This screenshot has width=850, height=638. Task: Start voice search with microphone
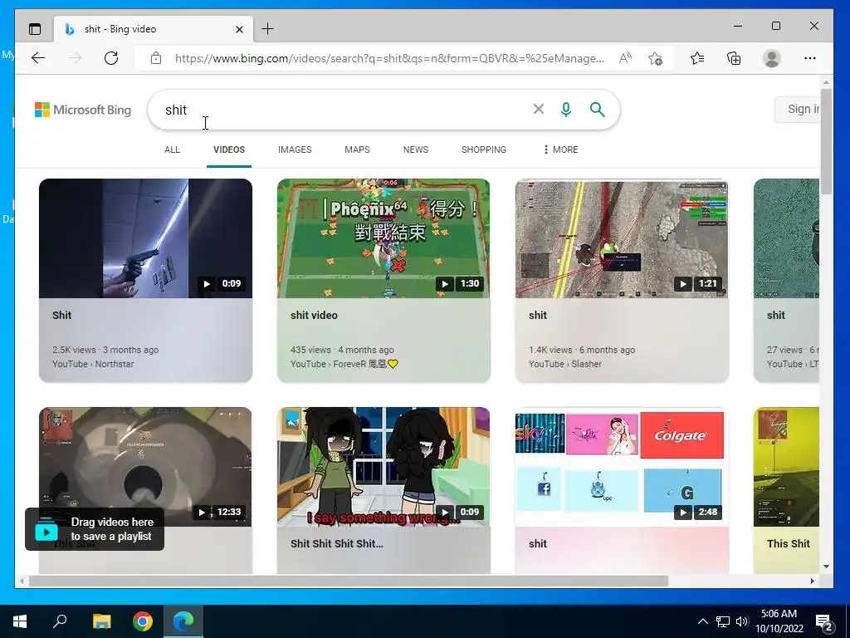point(566,110)
